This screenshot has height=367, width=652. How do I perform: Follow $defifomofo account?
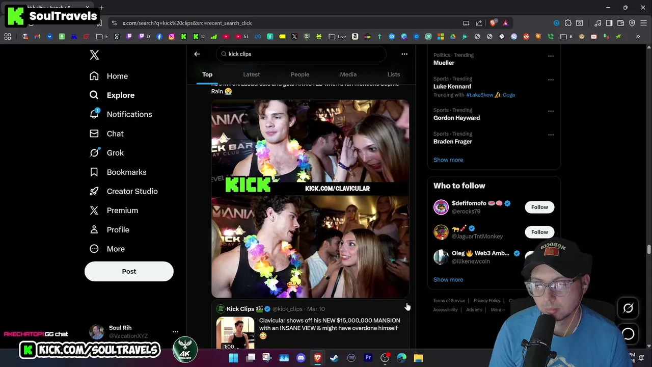click(539, 207)
